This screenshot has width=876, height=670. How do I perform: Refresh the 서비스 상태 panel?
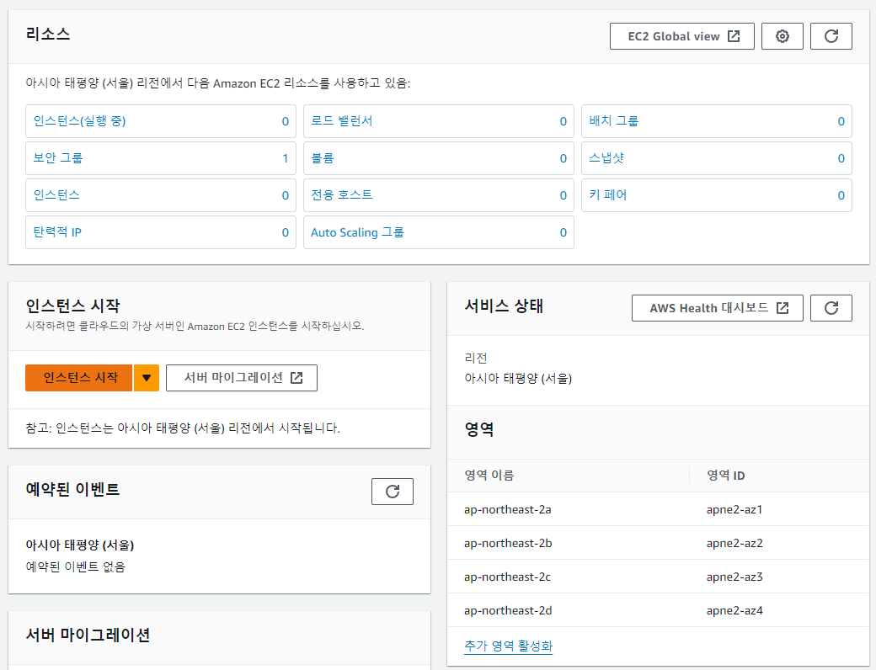(831, 308)
